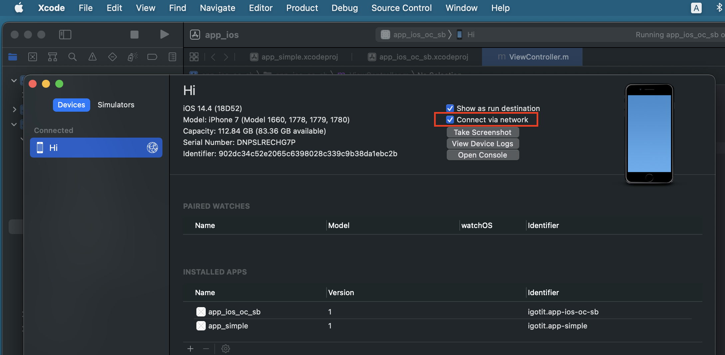Open the Report navigator icon

[x=172, y=57]
